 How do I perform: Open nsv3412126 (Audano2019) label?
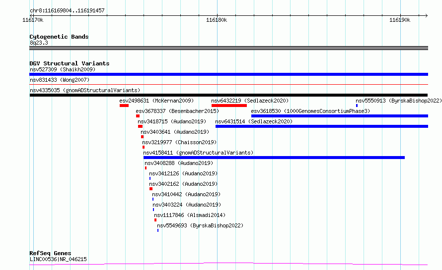183,173
